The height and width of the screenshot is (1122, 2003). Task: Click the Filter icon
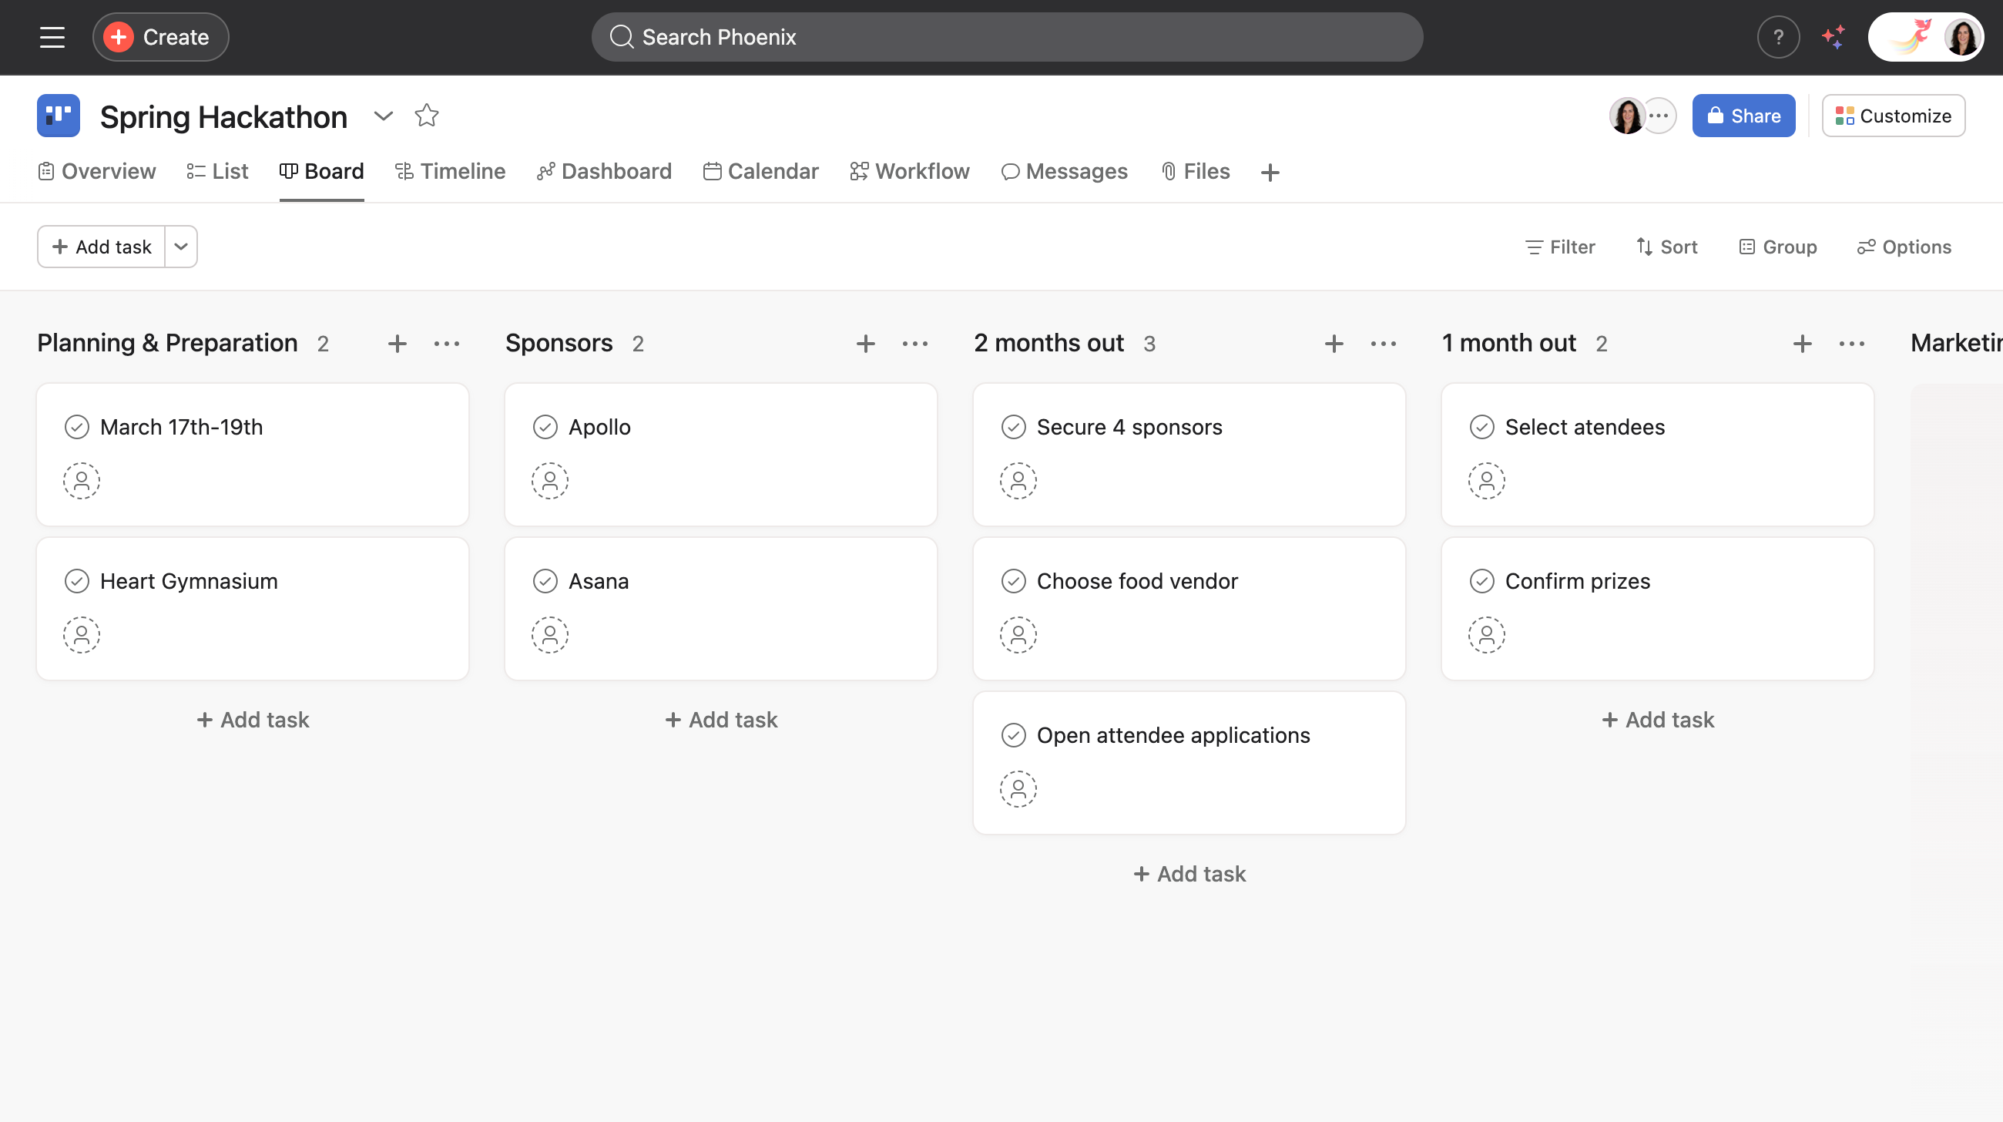point(1535,247)
